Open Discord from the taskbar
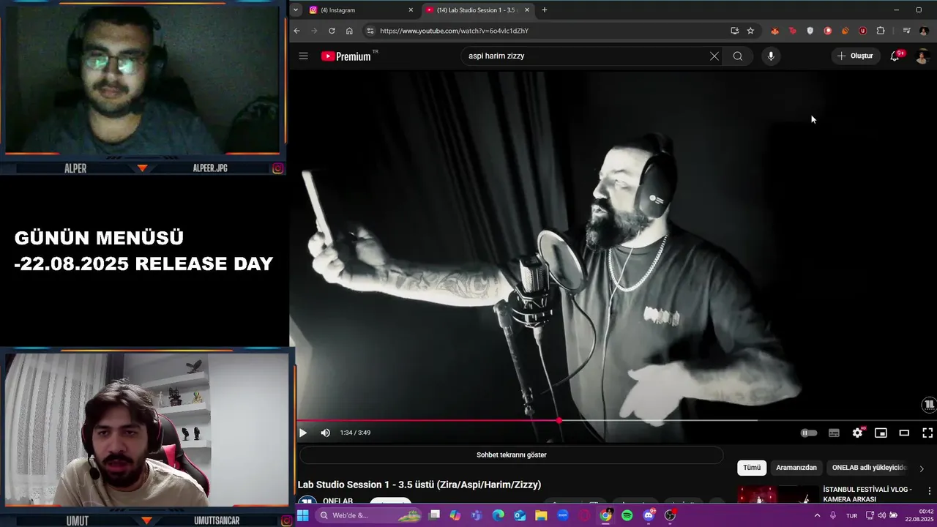The height and width of the screenshot is (527, 937). click(649, 515)
